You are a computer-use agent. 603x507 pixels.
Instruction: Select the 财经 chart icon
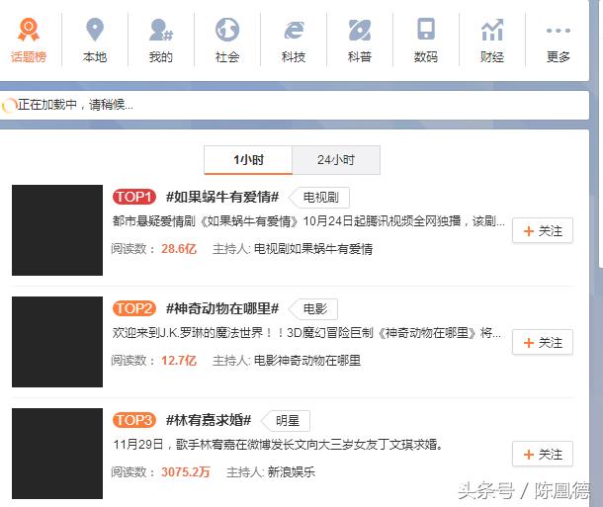tap(492, 30)
